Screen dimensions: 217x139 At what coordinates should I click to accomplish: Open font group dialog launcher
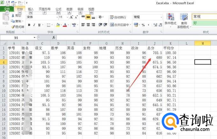77,32
